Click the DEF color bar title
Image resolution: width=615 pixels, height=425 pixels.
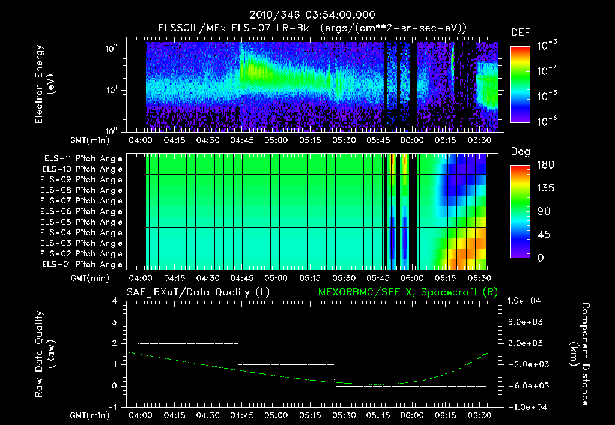pyautogui.click(x=521, y=33)
